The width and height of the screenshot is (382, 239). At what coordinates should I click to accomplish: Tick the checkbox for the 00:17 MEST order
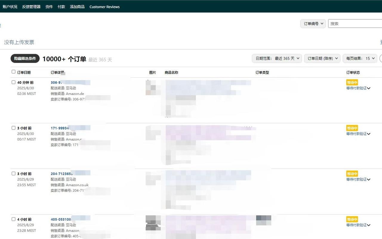click(13, 128)
